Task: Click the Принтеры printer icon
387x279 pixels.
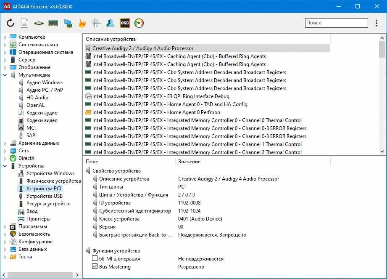Action: click(x=21, y=219)
